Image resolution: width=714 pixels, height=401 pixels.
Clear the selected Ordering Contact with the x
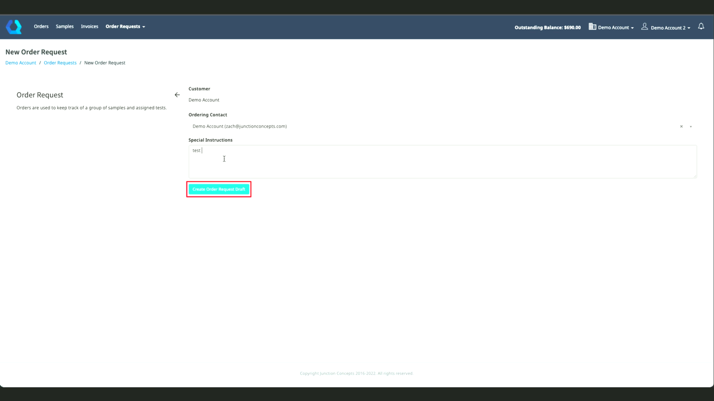point(681,127)
